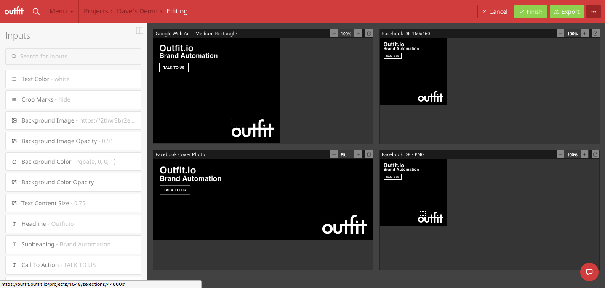
Task: Click the Editing breadcrumb label
Action: [177, 11]
